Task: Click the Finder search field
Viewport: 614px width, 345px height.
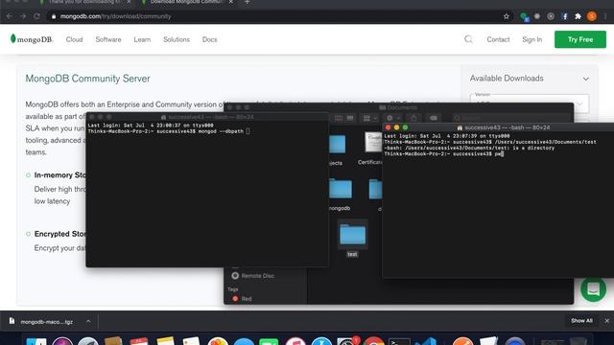Action: [511, 118]
